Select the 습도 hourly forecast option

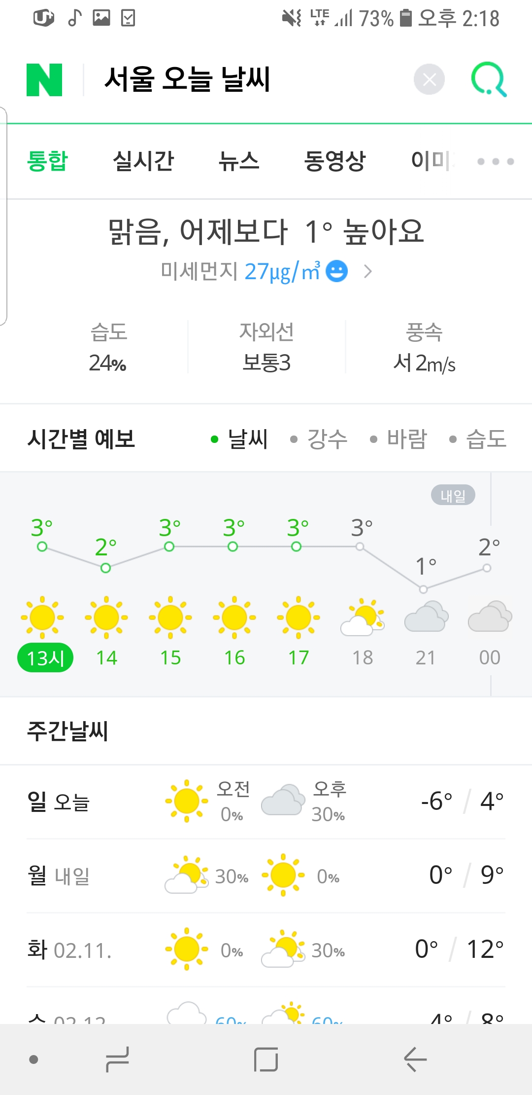click(x=478, y=438)
